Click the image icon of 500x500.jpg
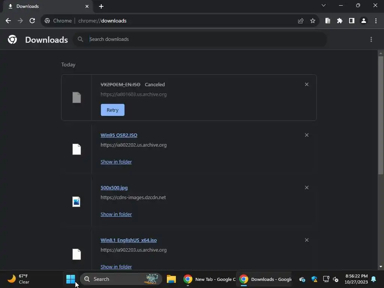Screen dimensions: 384x288 tap(76, 202)
